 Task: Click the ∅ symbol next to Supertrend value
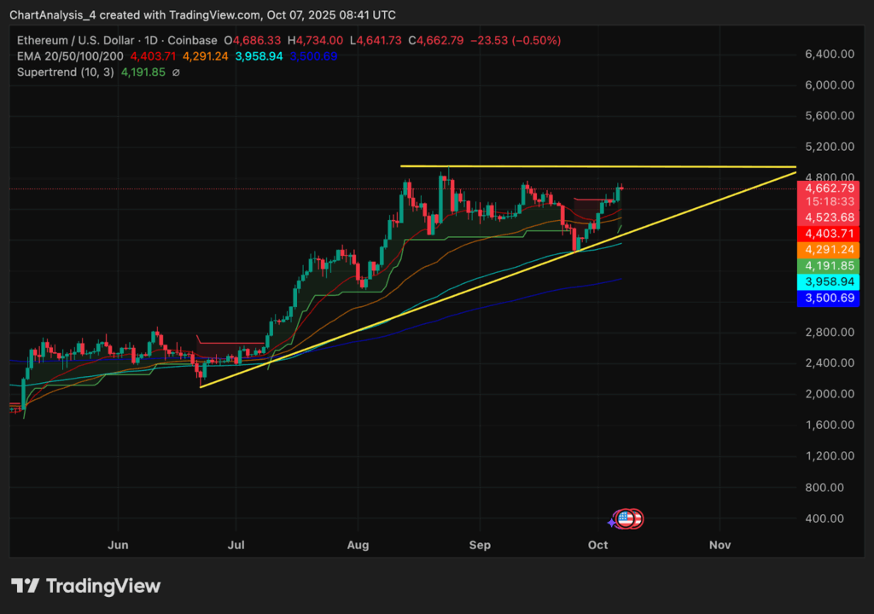point(176,72)
